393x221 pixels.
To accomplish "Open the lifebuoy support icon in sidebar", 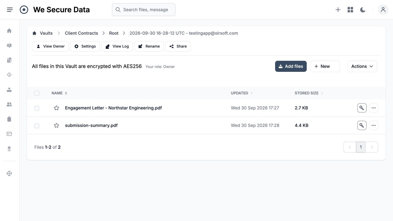I will click(9, 173).
